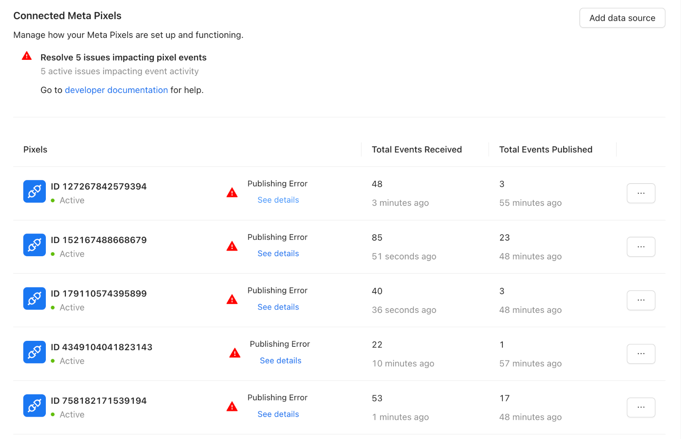Viewport: 681px width, 439px height.
Task: Click published count 17 for pixel 758182171539194
Action: click(504, 398)
